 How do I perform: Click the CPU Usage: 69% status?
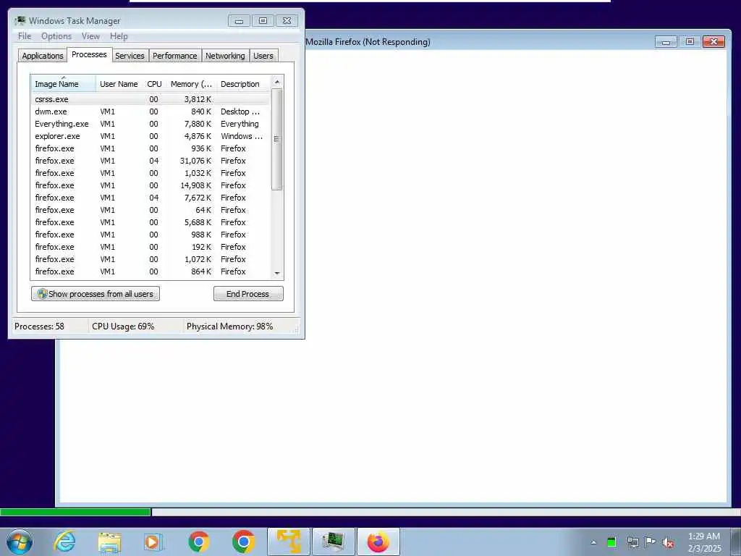coord(123,327)
